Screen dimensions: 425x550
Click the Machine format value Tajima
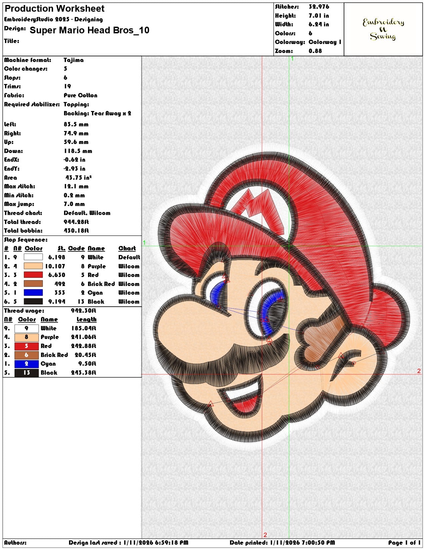click(x=74, y=60)
